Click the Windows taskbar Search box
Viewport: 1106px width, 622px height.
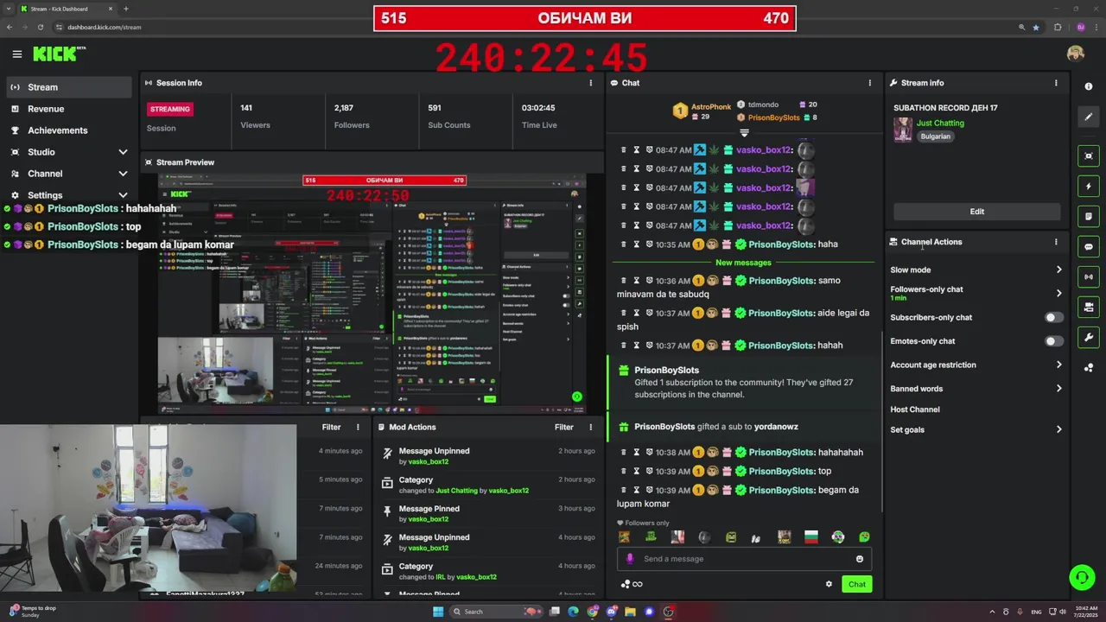pos(497,612)
